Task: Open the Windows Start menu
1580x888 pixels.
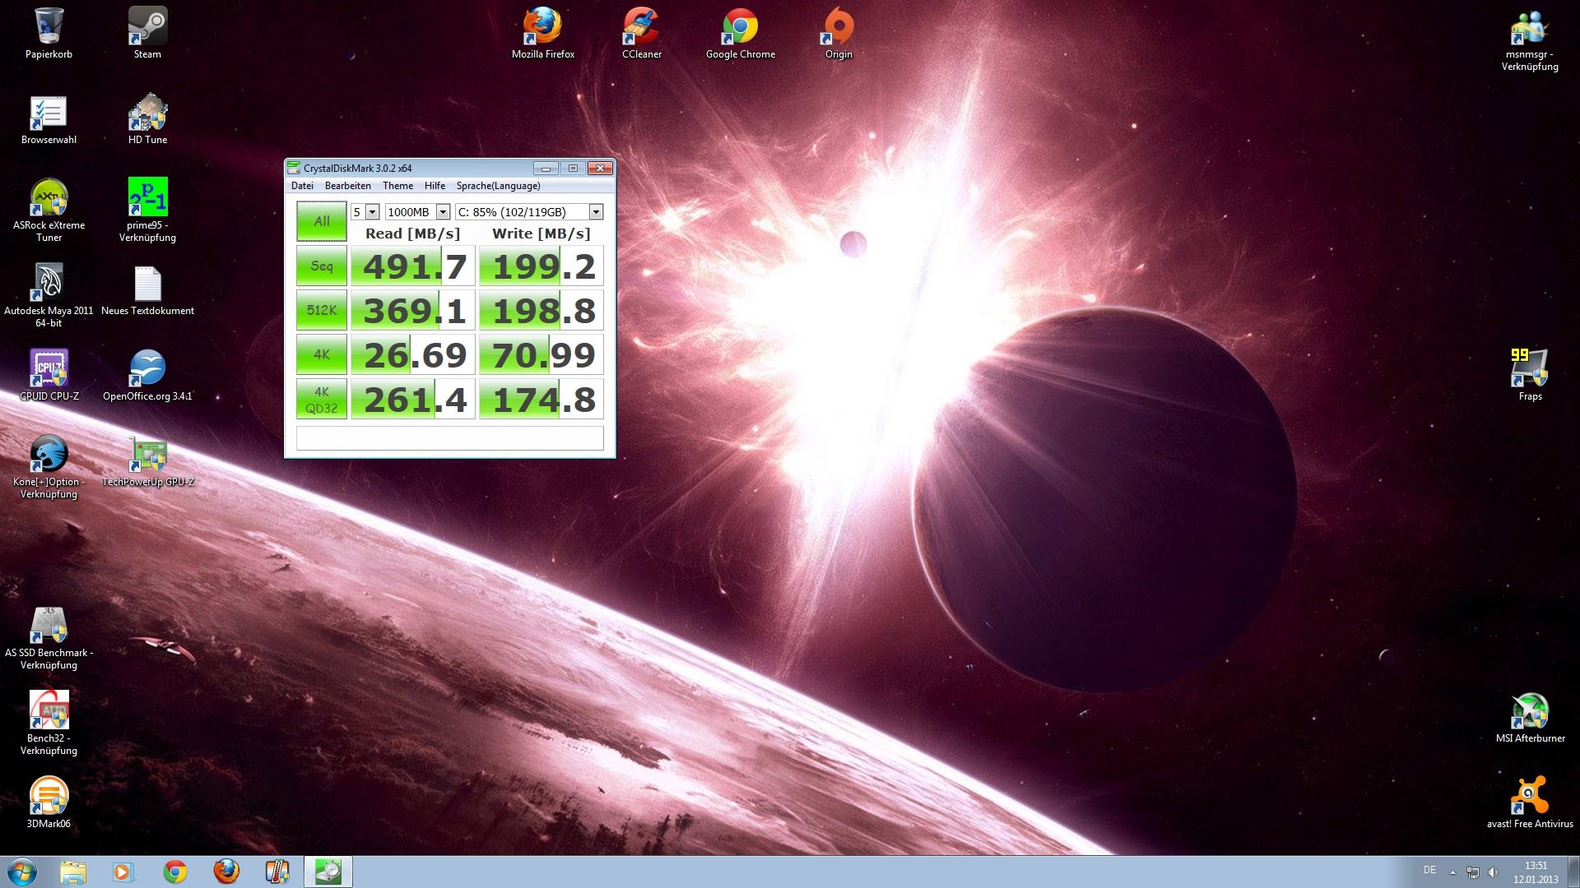Action: coord(22,872)
